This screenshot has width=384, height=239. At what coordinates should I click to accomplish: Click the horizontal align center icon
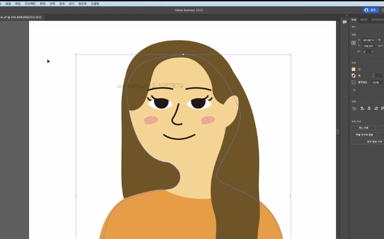[369, 108]
